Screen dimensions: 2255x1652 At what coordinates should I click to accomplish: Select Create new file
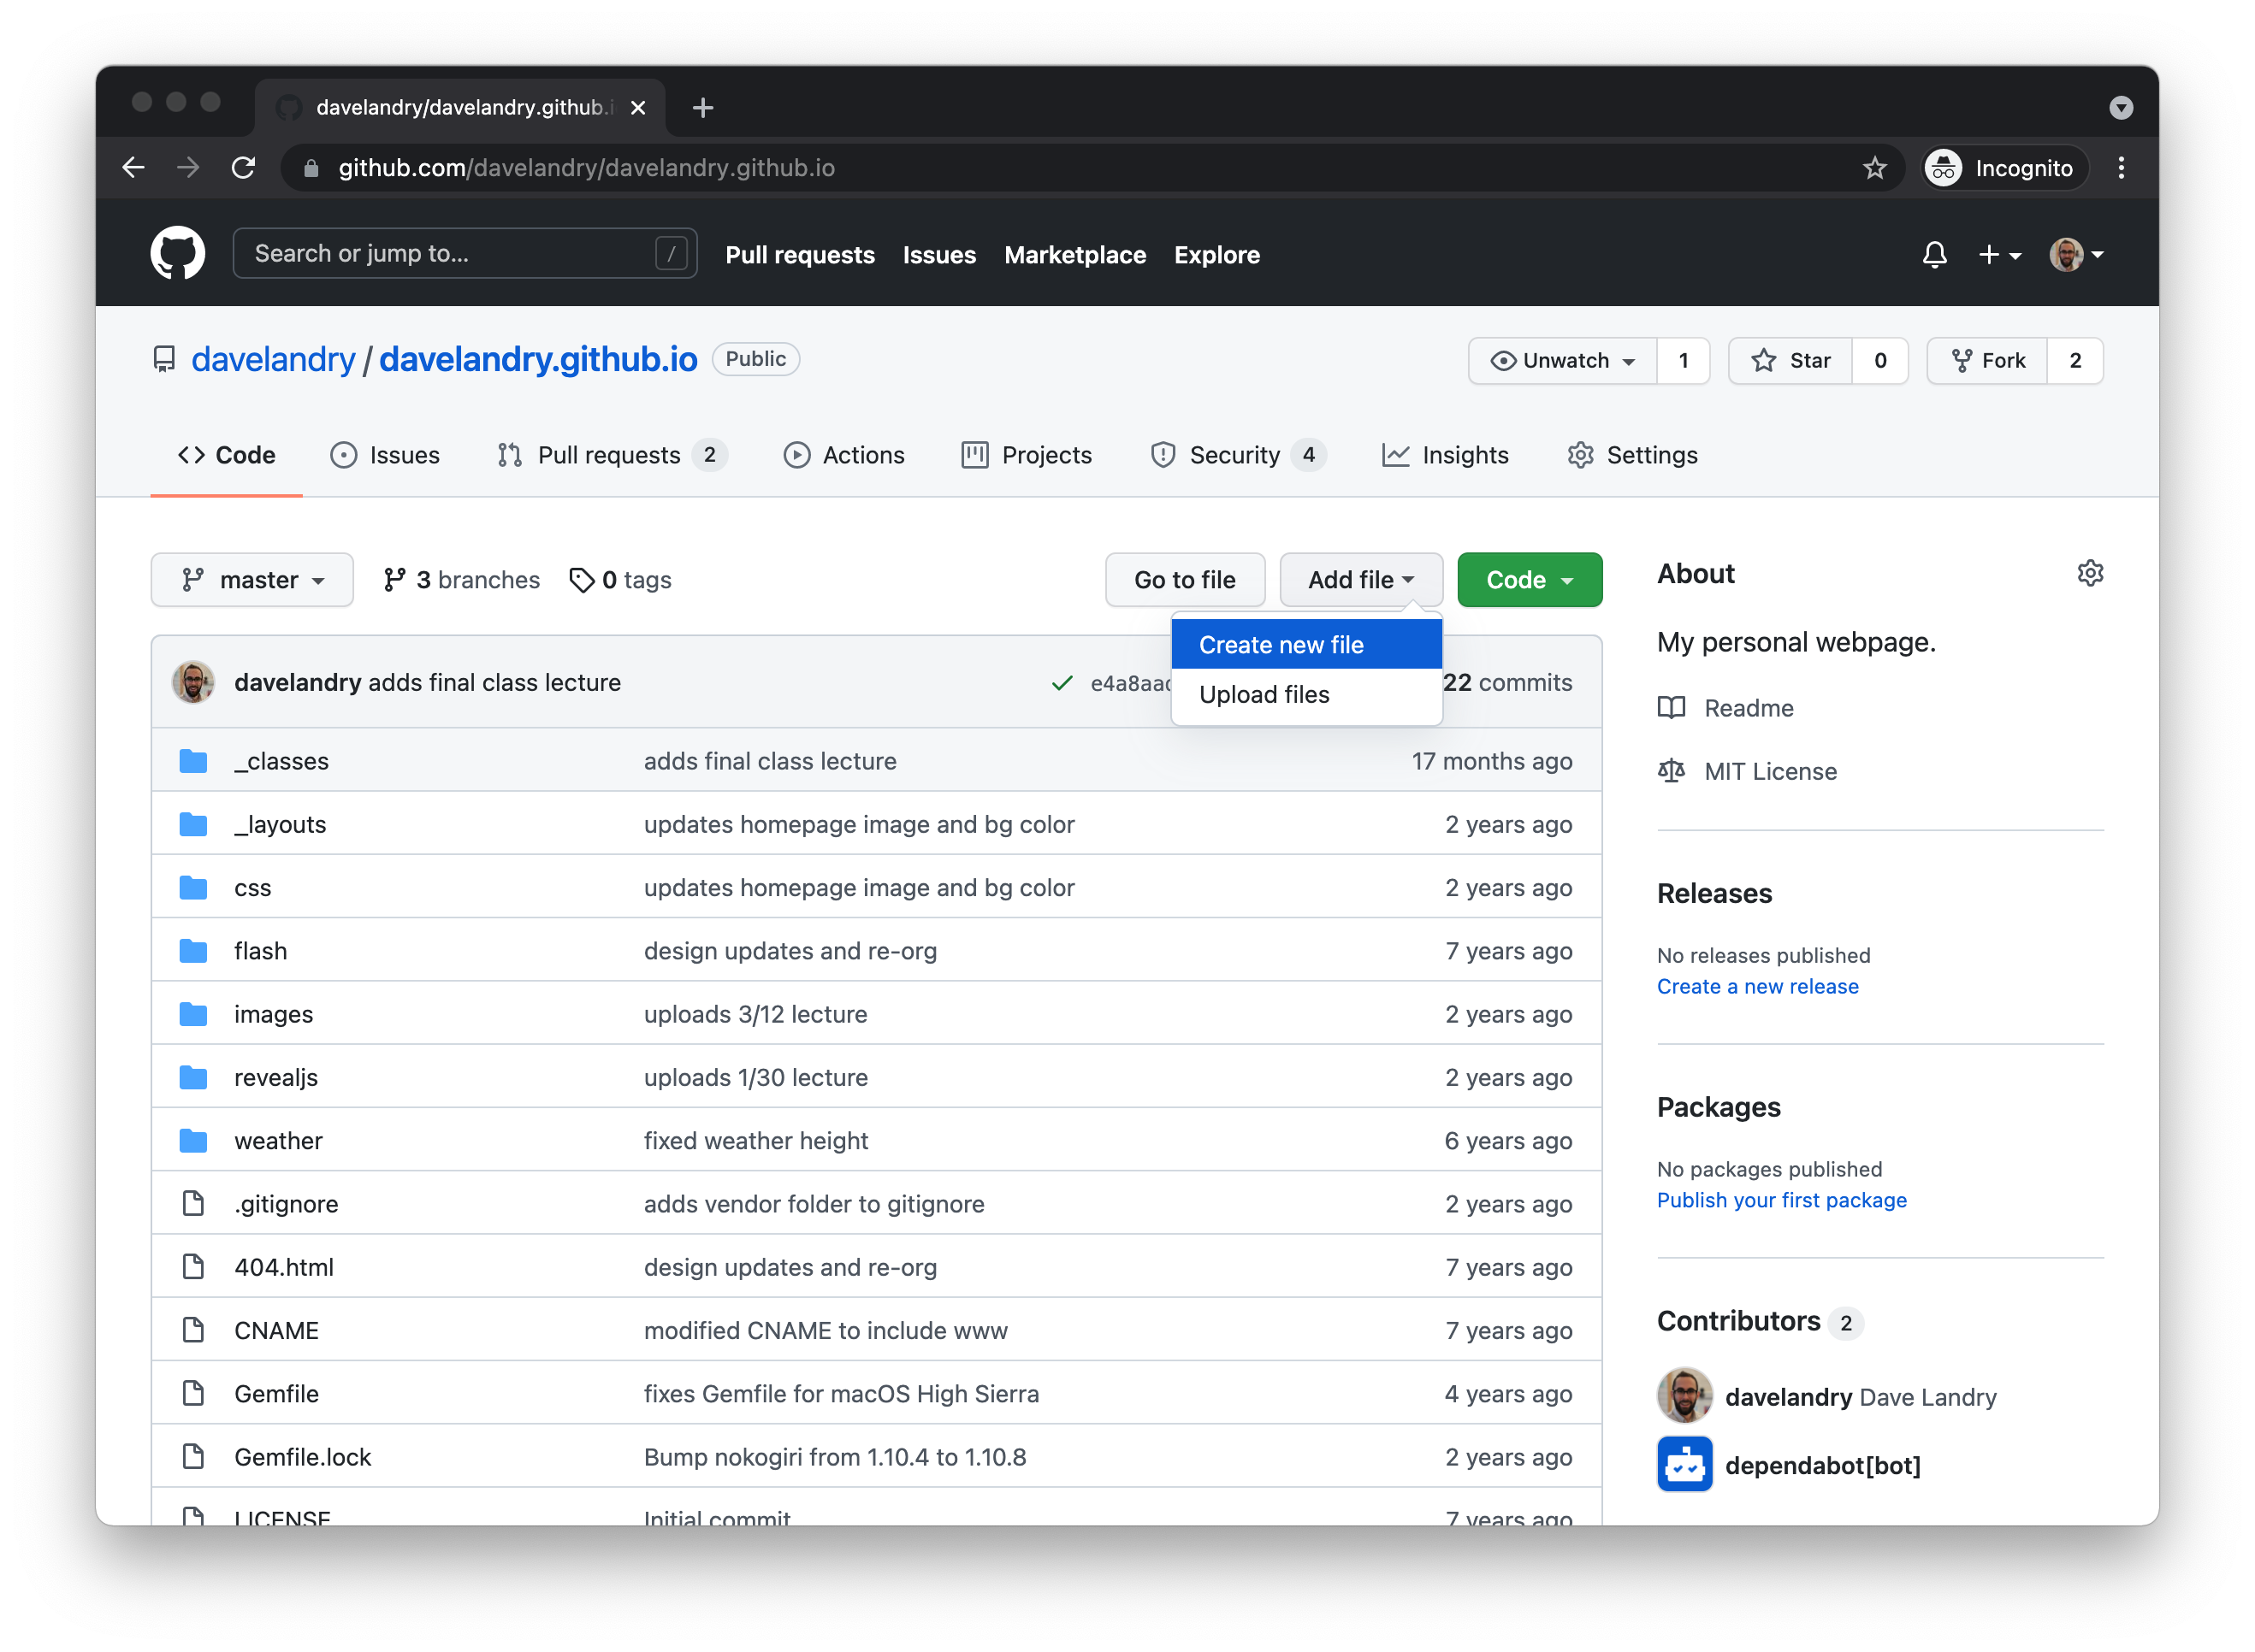pos(1305,645)
